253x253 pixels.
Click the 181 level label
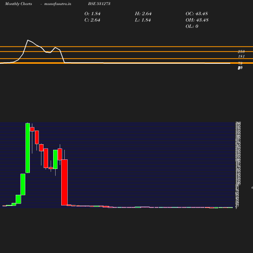(x=241, y=56)
